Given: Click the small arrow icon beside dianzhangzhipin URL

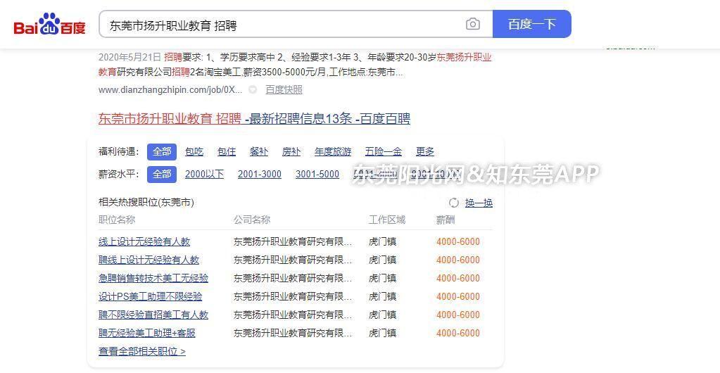Looking at the screenshot, I should point(252,89).
